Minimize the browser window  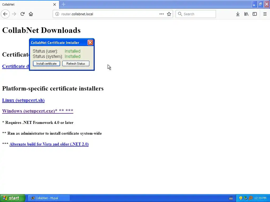click(x=254, y=4)
